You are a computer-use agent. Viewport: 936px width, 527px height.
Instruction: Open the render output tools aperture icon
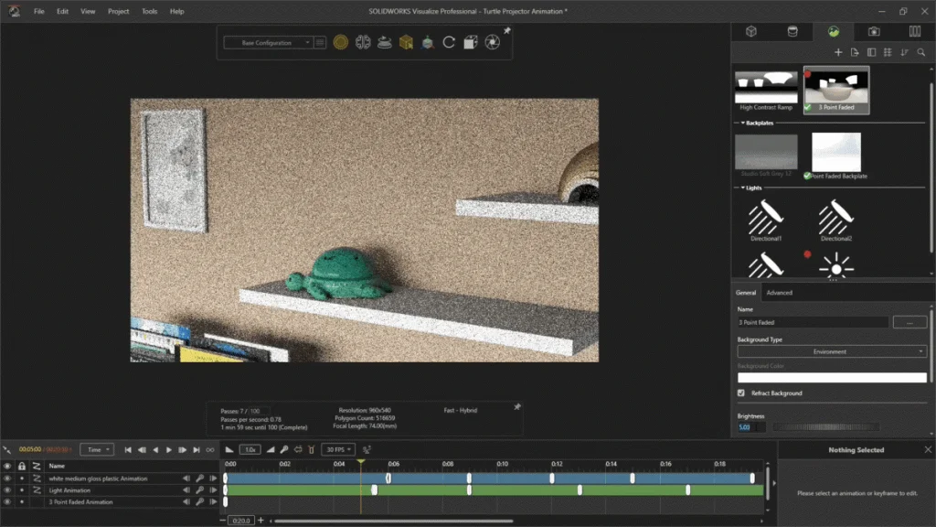coord(492,42)
